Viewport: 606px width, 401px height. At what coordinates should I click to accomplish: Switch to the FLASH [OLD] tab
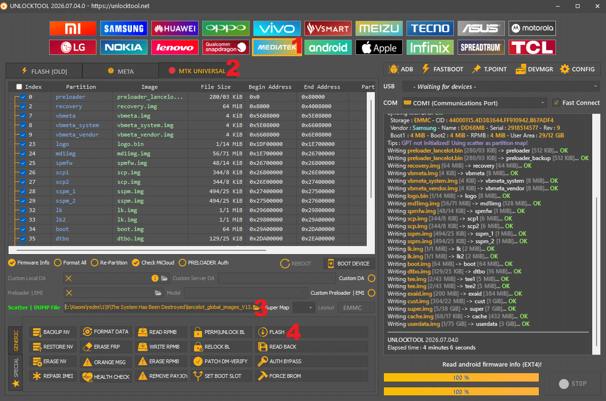(x=44, y=71)
